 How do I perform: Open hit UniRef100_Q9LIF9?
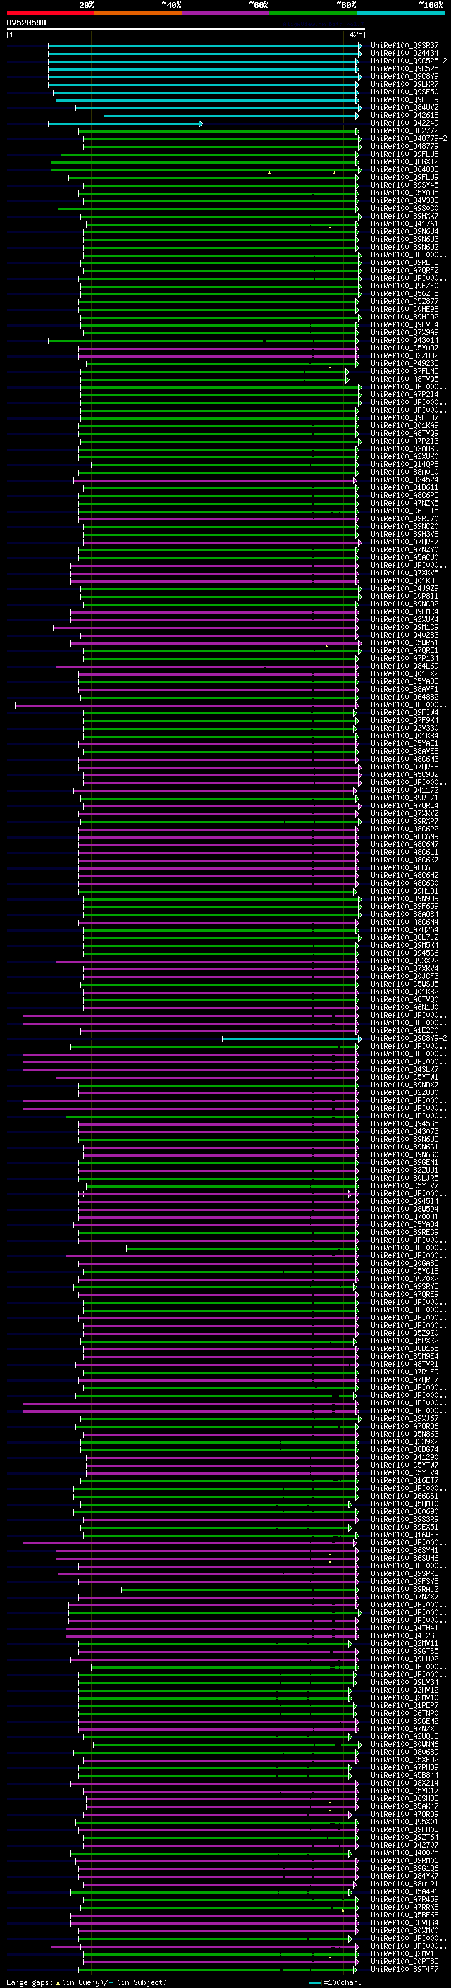point(404,99)
